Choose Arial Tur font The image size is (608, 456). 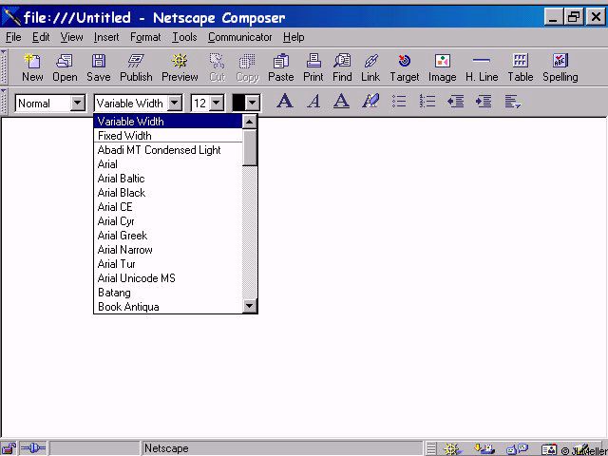(x=168, y=264)
